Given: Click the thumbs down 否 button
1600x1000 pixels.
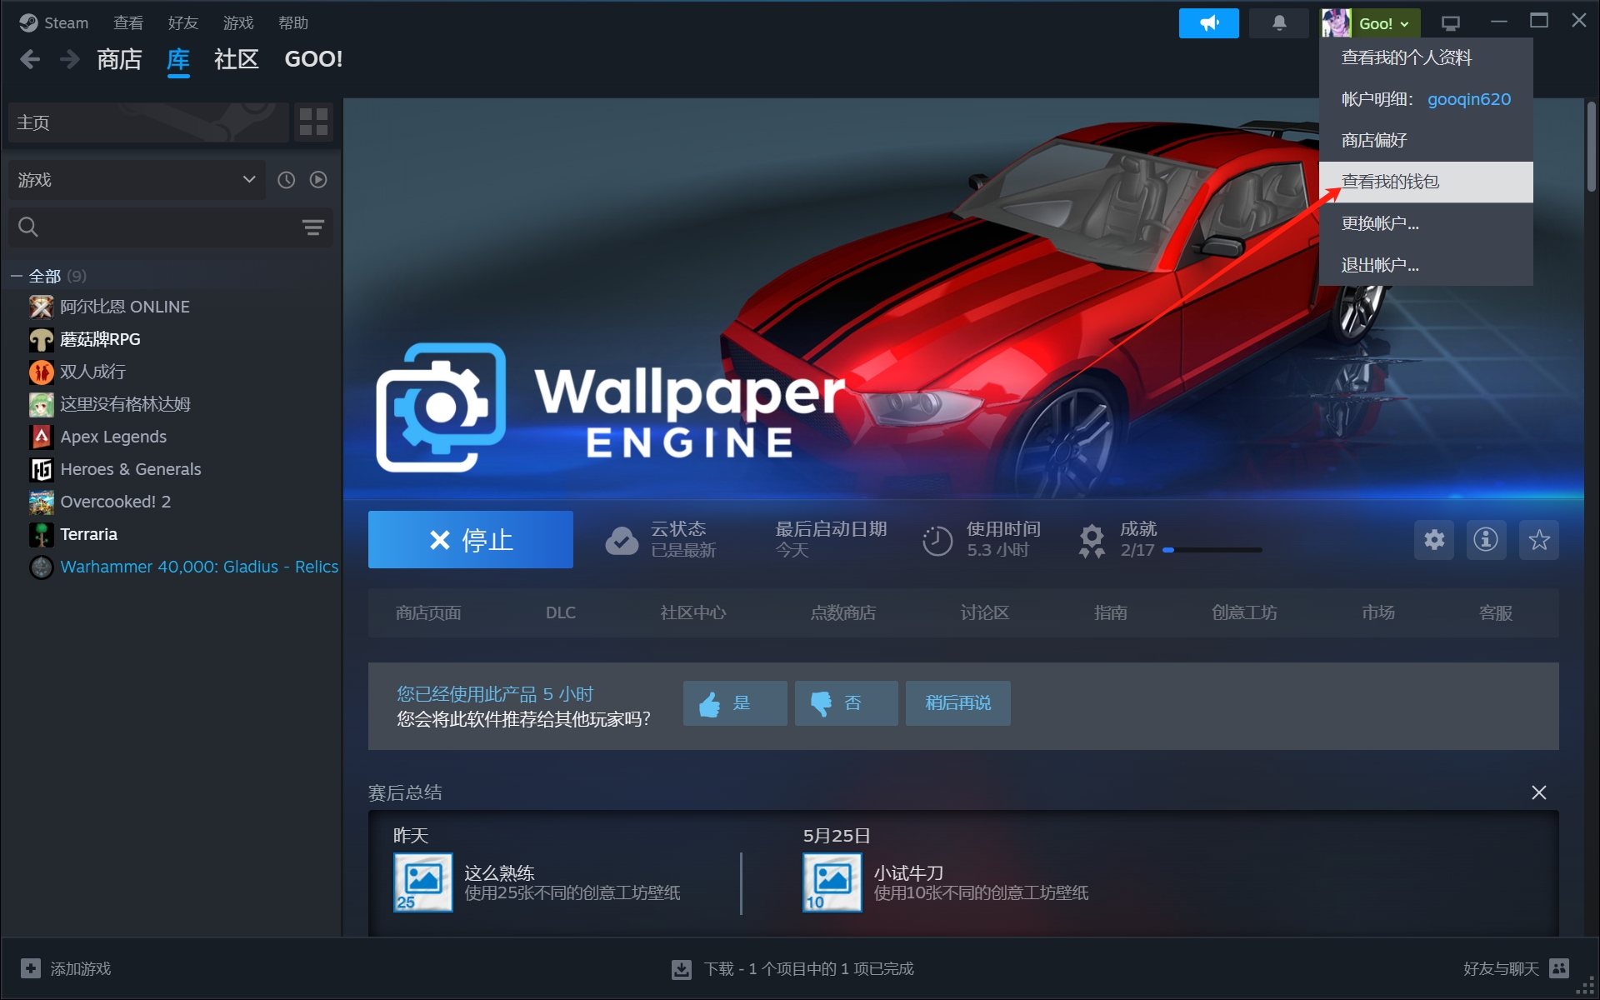Looking at the screenshot, I should pyautogui.click(x=846, y=703).
